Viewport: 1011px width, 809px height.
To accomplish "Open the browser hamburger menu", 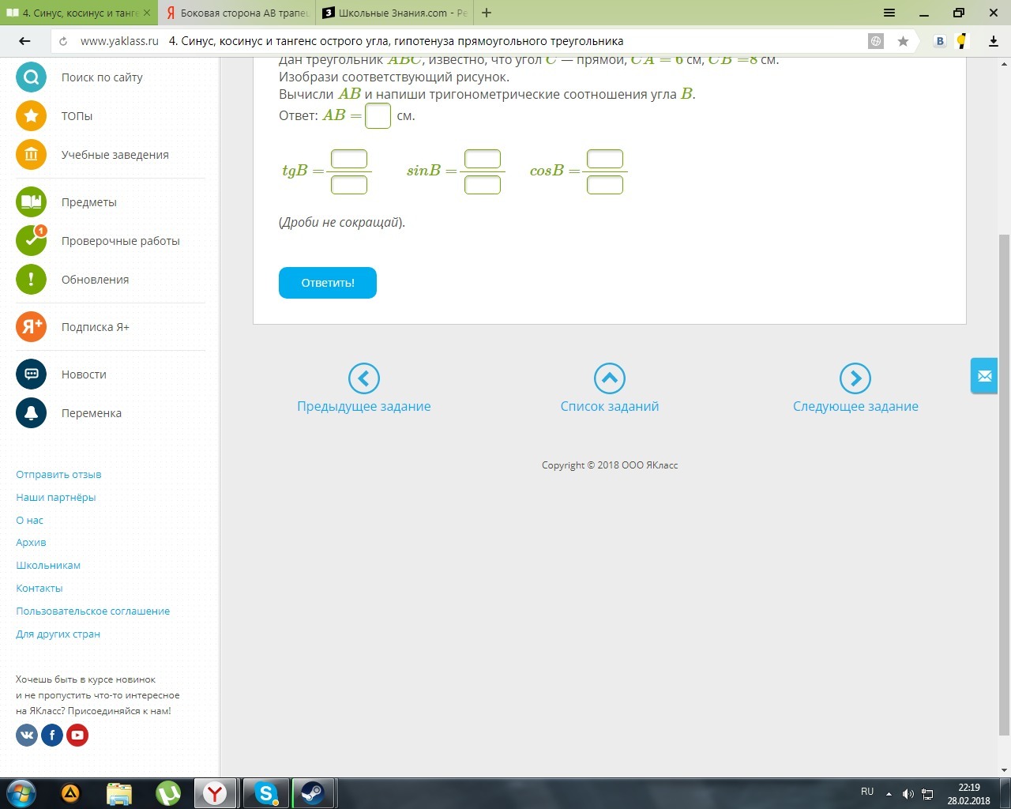I will pos(889,13).
